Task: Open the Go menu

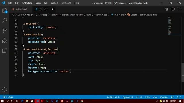Action: coord(46,3)
